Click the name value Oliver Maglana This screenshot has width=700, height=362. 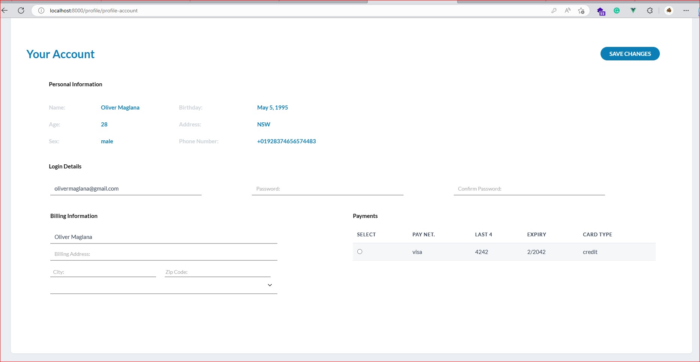pyautogui.click(x=120, y=108)
